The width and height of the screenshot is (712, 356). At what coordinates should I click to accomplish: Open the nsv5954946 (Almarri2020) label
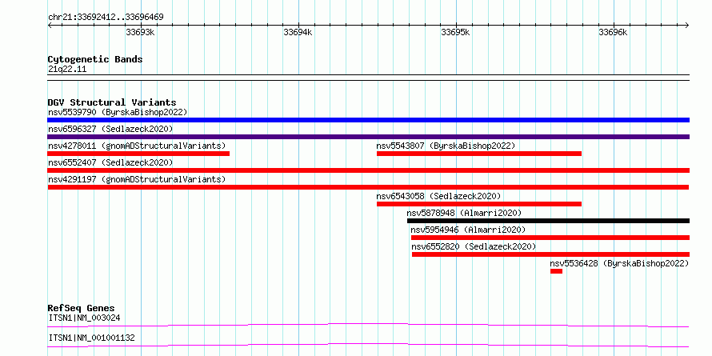point(468,230)
